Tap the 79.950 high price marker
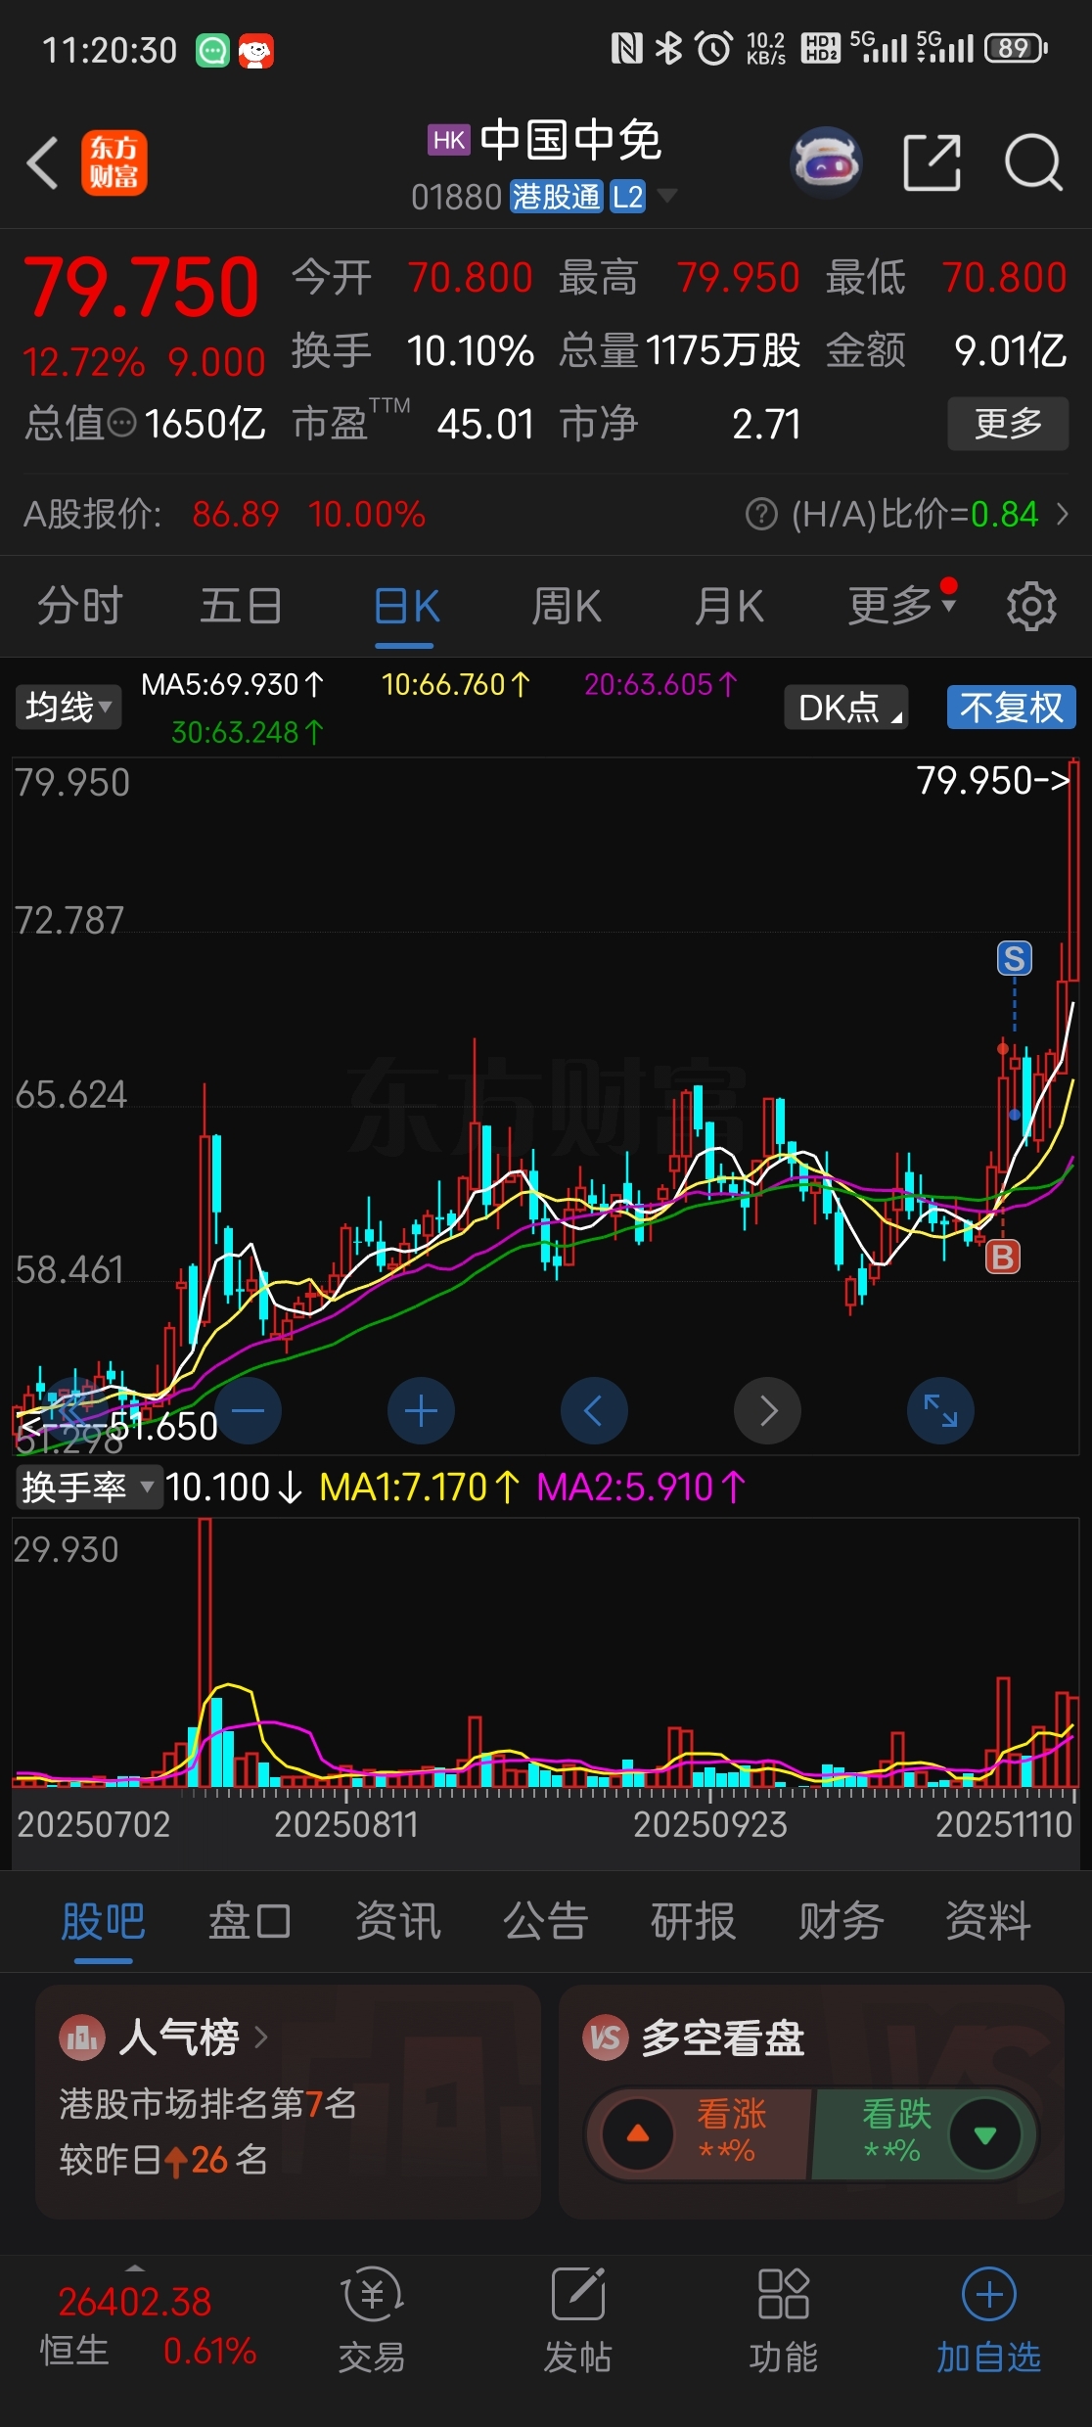 pyautogui.click(x=992, y=780)
